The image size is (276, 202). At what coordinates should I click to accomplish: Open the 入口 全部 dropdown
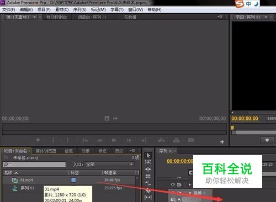click(109, 165)
